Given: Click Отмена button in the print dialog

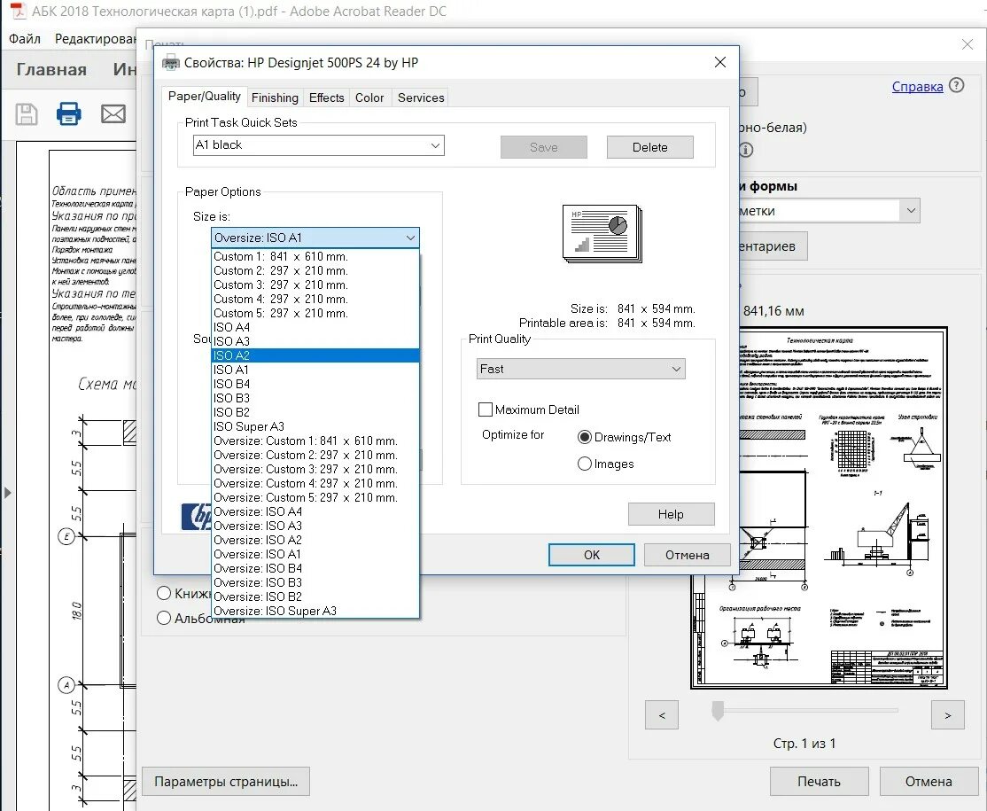Looking at the screenshot, I should click(929, 782).
